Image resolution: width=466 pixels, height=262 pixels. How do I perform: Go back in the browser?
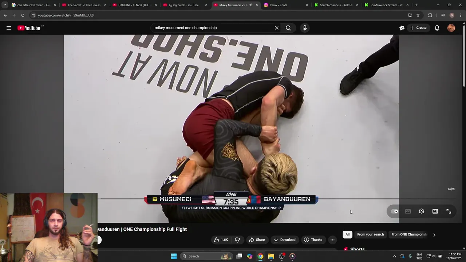pyautogui.click(x=5, y=15)
